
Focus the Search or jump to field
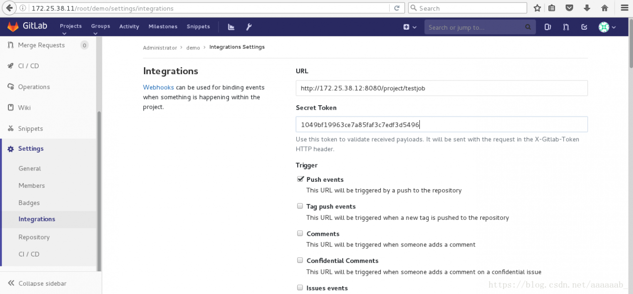(x=480, y=27)
